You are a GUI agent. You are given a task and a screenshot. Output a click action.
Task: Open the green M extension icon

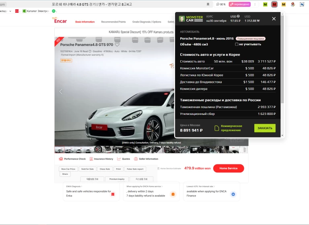point(265,4)
